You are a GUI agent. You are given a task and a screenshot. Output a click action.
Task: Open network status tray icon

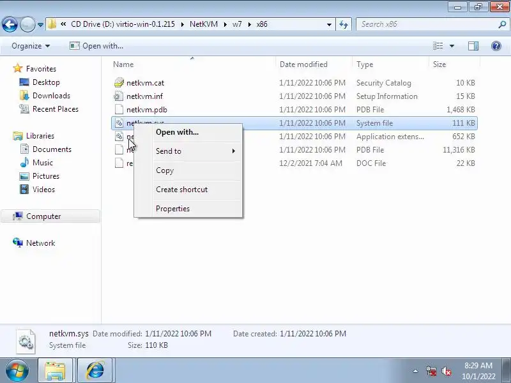431,371
